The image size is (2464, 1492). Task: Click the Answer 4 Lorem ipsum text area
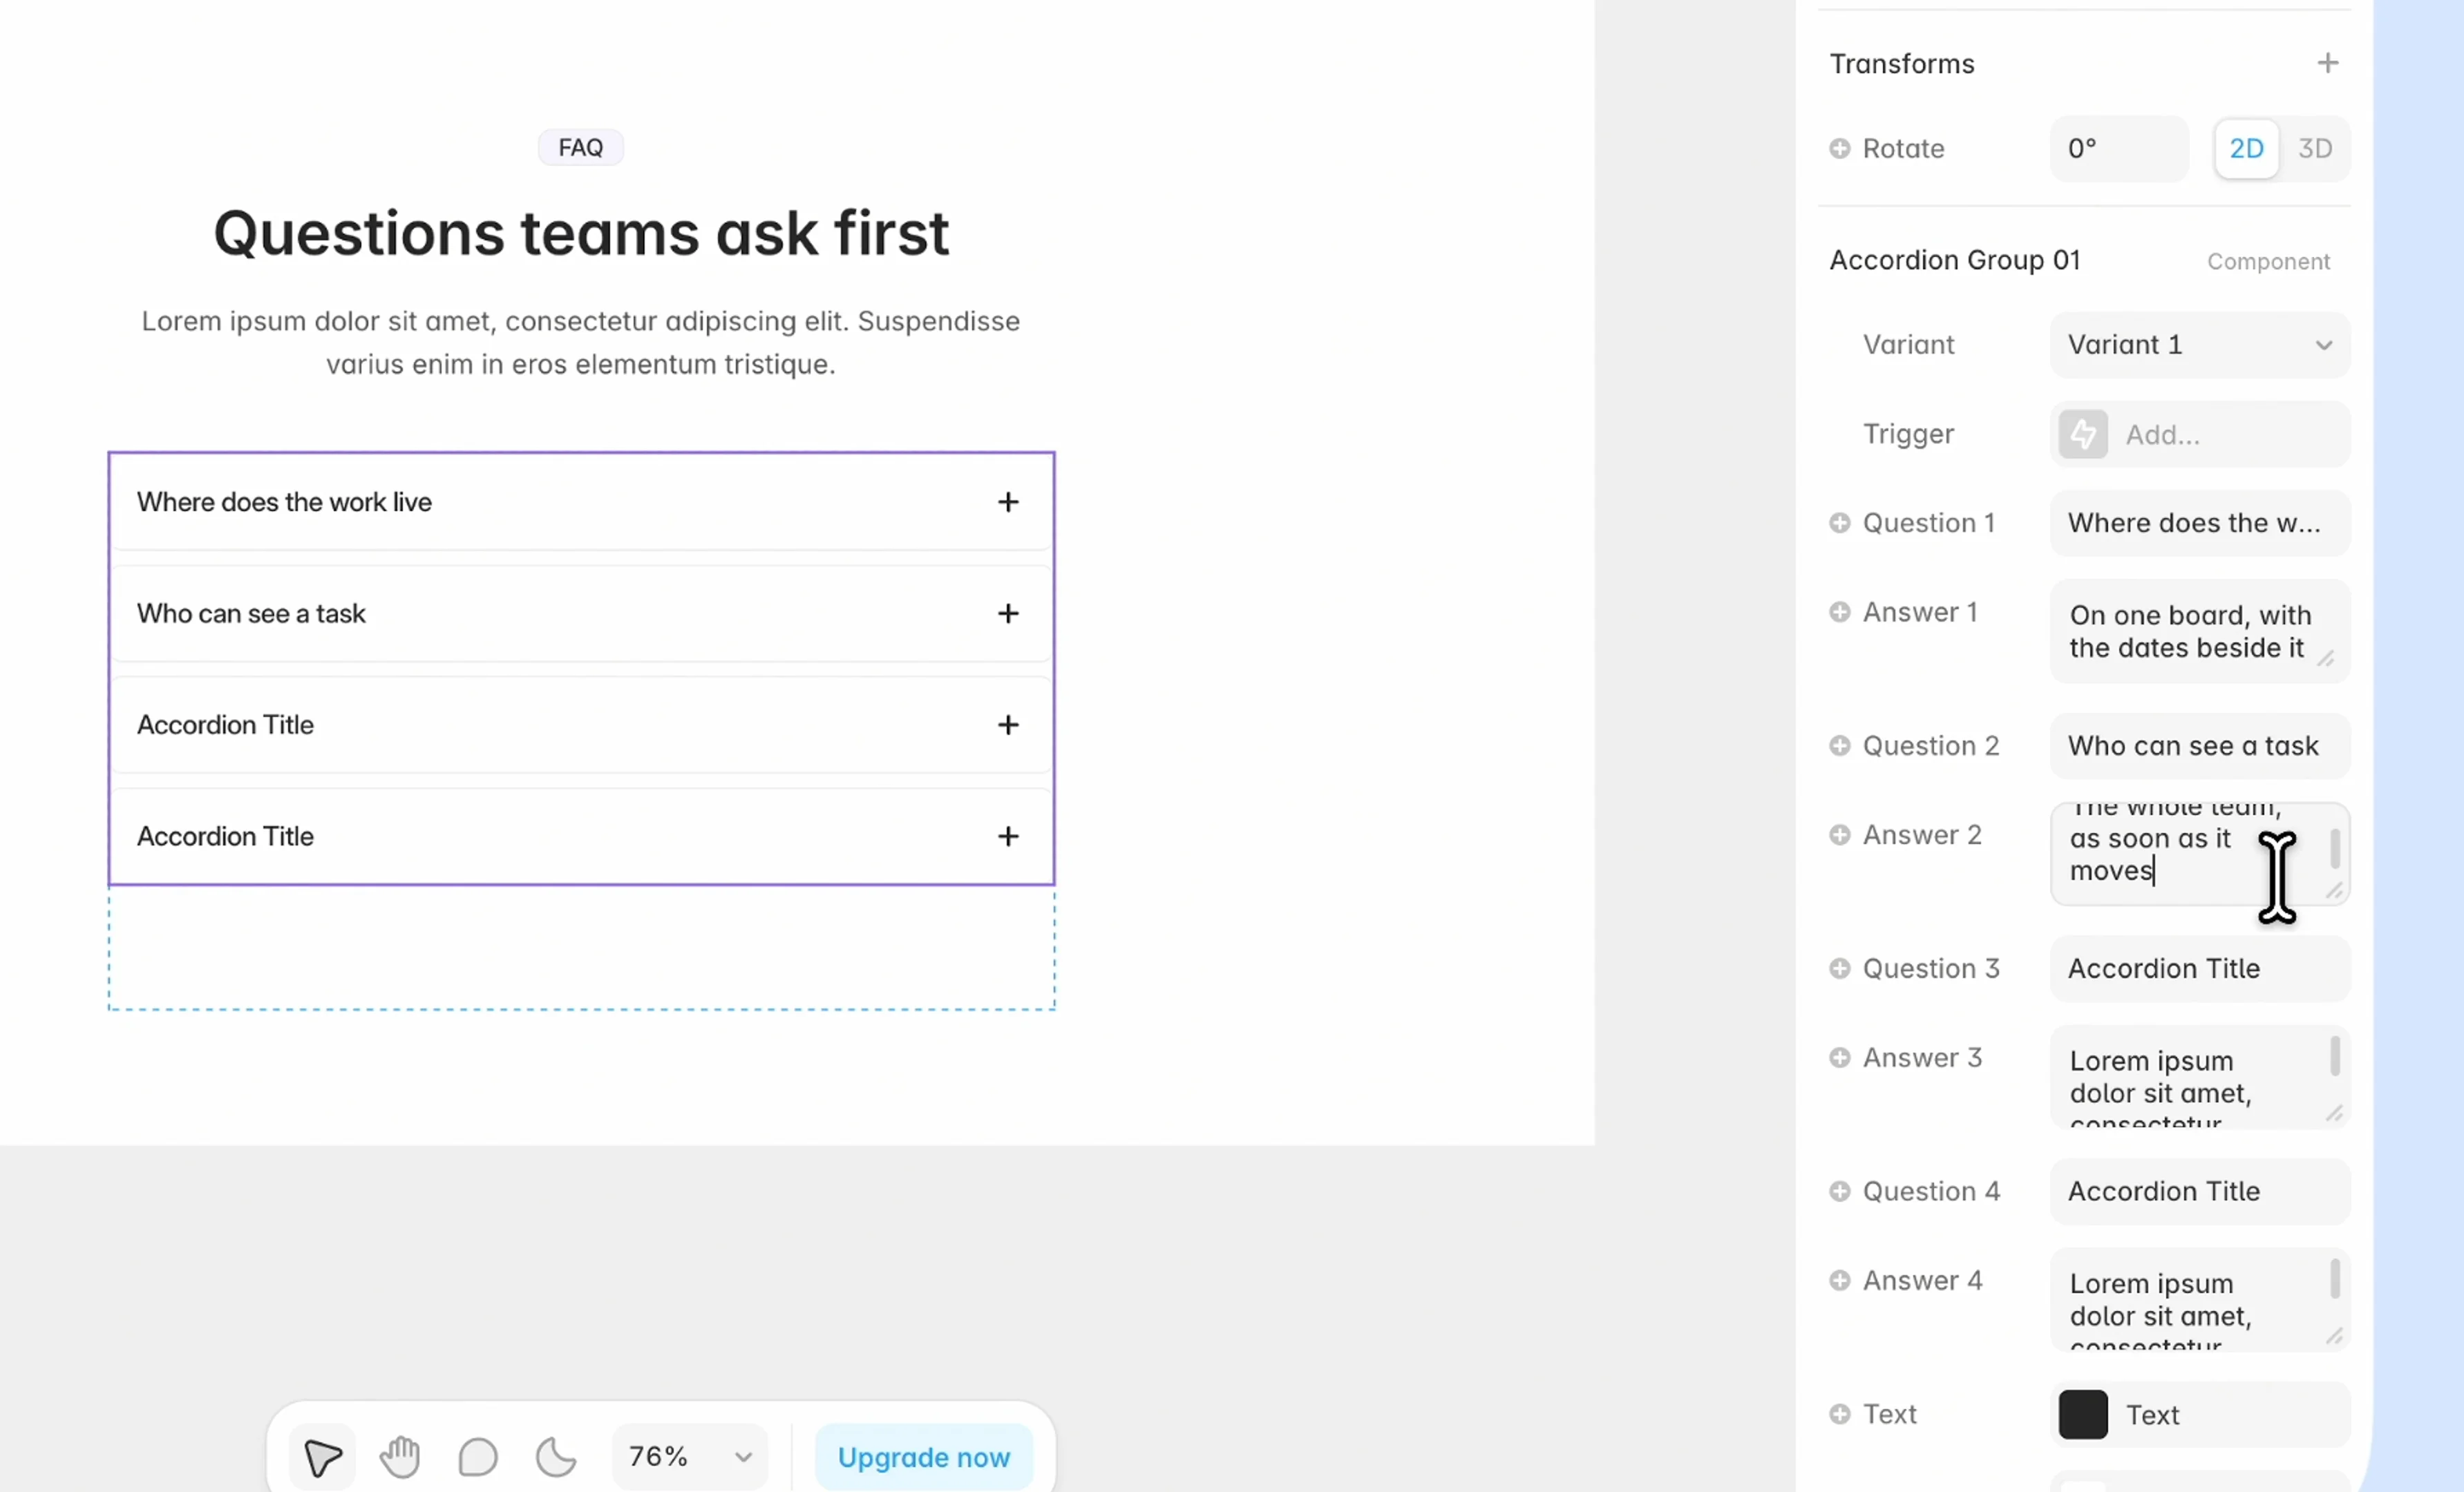(x=2200, y=1300)
